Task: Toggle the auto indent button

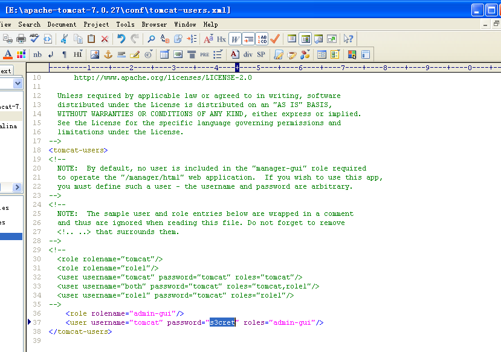Action: pos(248,39)
